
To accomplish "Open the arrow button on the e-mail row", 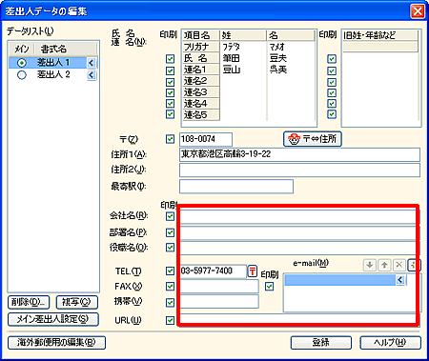I will tap(400, 280).
